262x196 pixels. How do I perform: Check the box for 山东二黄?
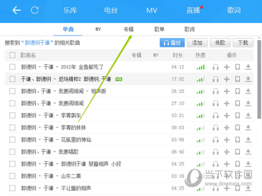click(12, 176)
